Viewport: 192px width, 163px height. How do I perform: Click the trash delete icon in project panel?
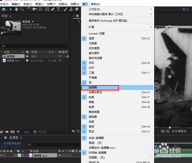(x=35, y=132)
